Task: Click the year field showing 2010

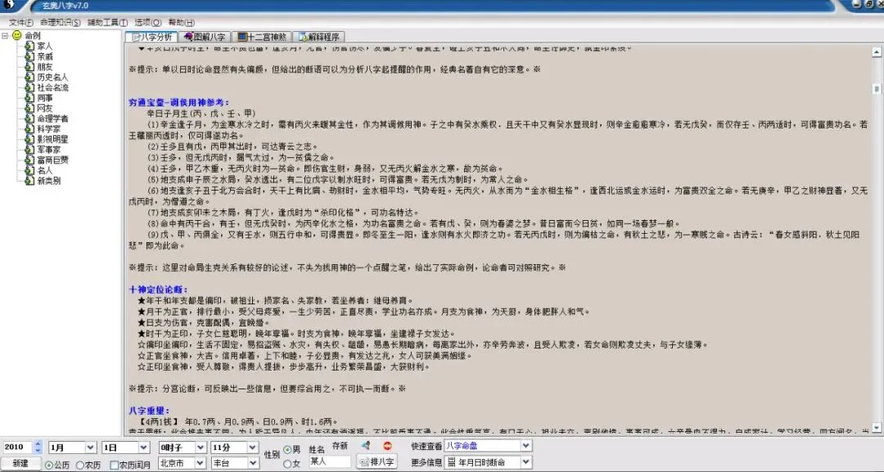Action: click(x=18, y=447)
